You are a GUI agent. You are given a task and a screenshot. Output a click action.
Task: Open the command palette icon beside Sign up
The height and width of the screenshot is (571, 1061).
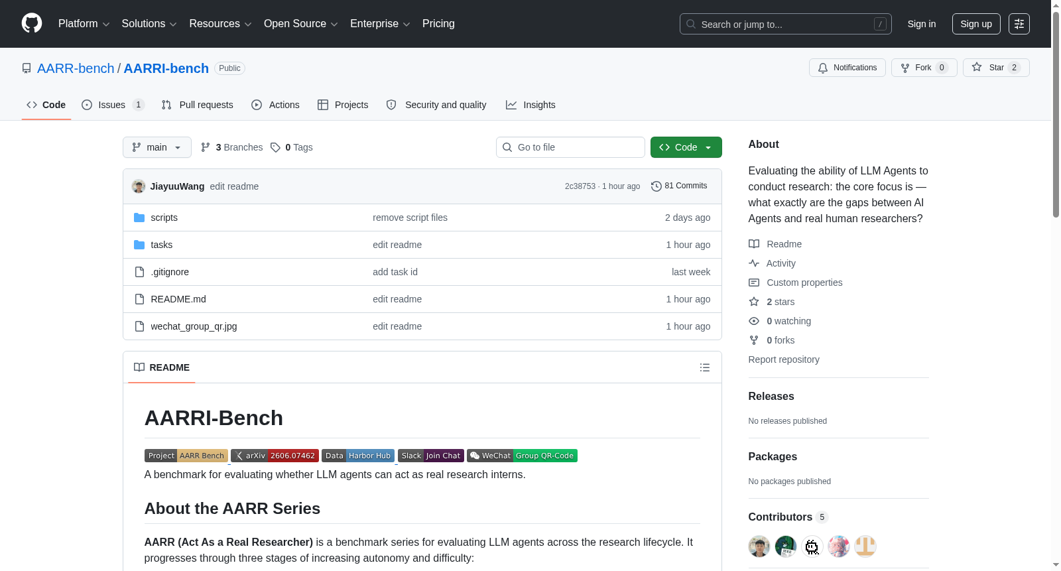click(1019, 24)
